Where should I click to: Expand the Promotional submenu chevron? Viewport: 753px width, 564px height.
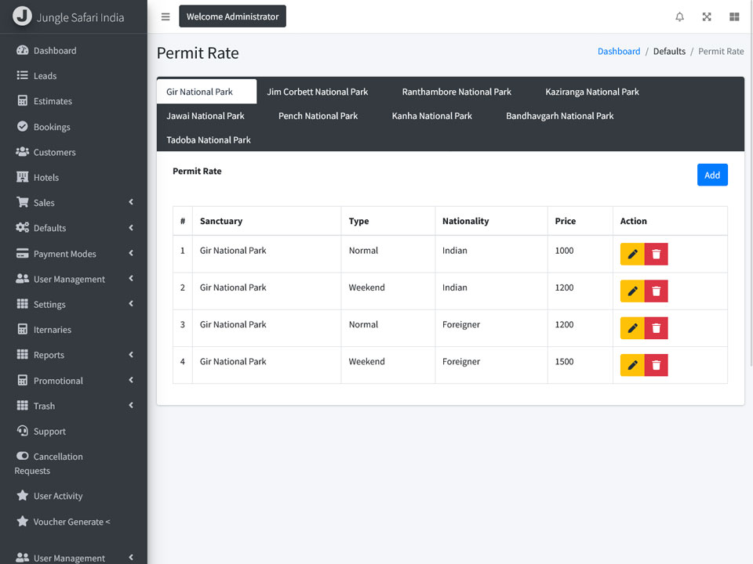tap(131, 380)
